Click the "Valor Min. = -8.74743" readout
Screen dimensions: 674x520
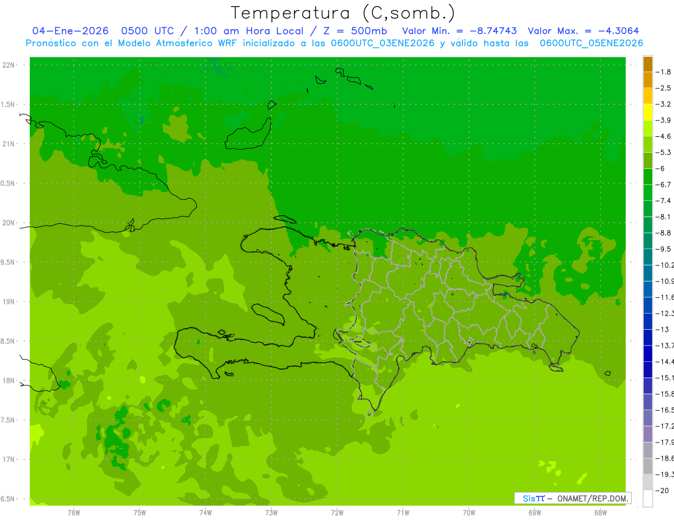point(460,31)
